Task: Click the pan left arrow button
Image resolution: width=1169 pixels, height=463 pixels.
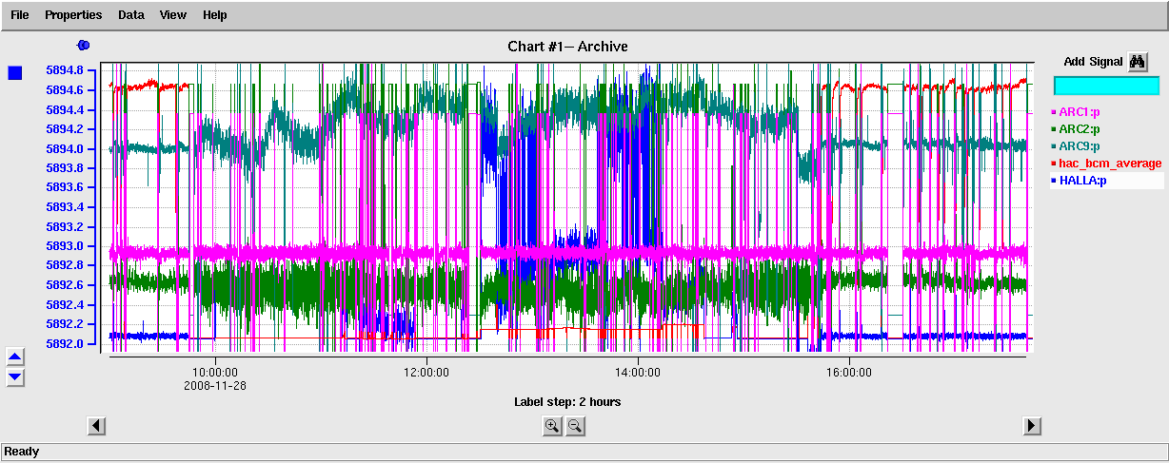Action: click(96, 426)
